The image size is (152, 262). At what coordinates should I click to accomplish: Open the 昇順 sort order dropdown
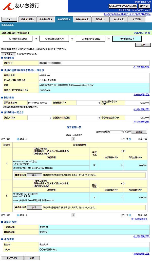point(127,132)
